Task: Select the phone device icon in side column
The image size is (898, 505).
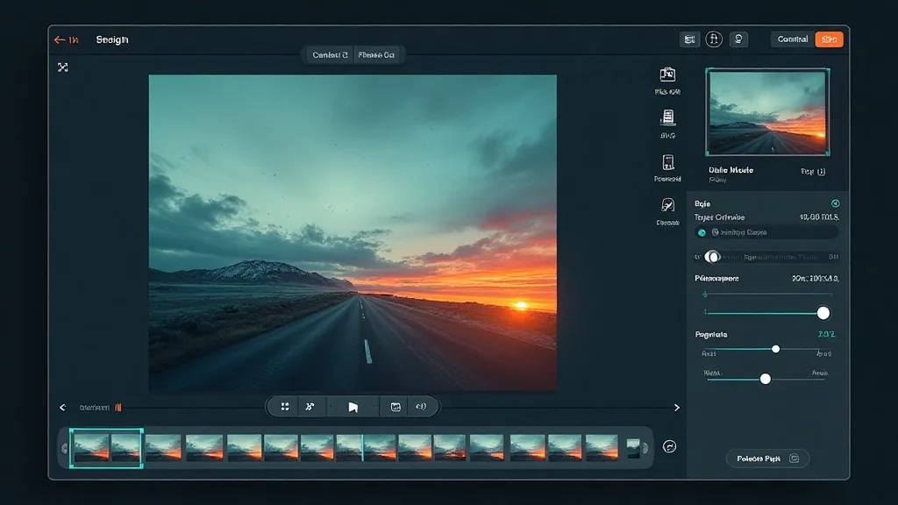Action: 667,162
